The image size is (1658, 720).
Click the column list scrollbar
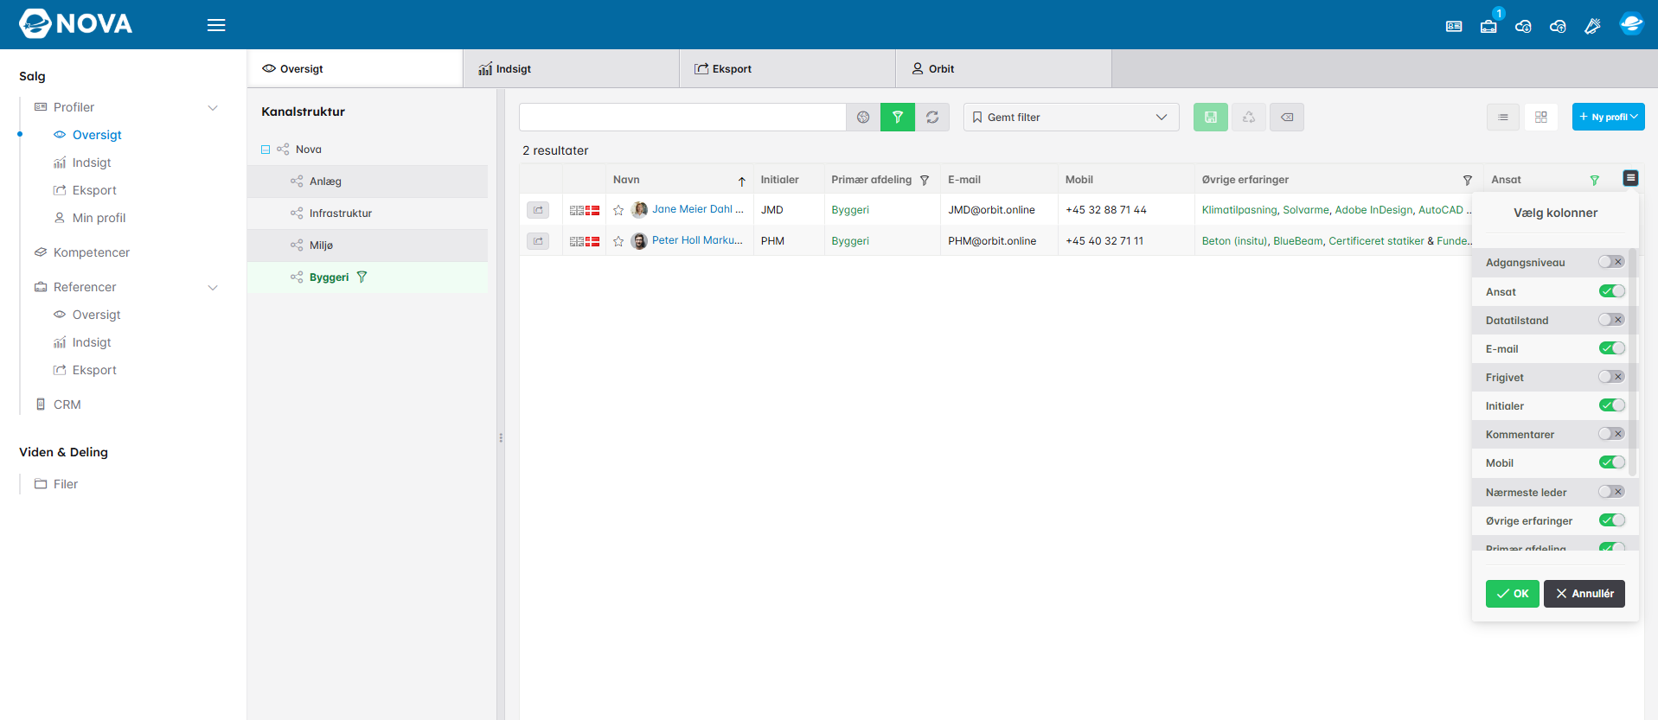[1632, 363]
